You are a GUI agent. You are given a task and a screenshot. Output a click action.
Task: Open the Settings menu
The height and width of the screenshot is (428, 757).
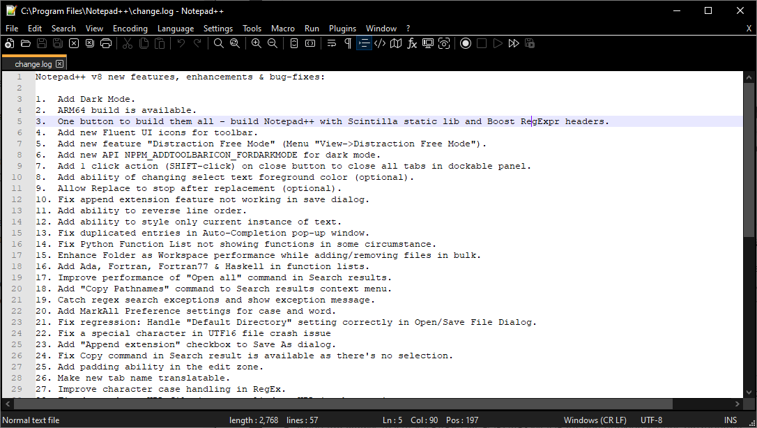tap(218, 29)
